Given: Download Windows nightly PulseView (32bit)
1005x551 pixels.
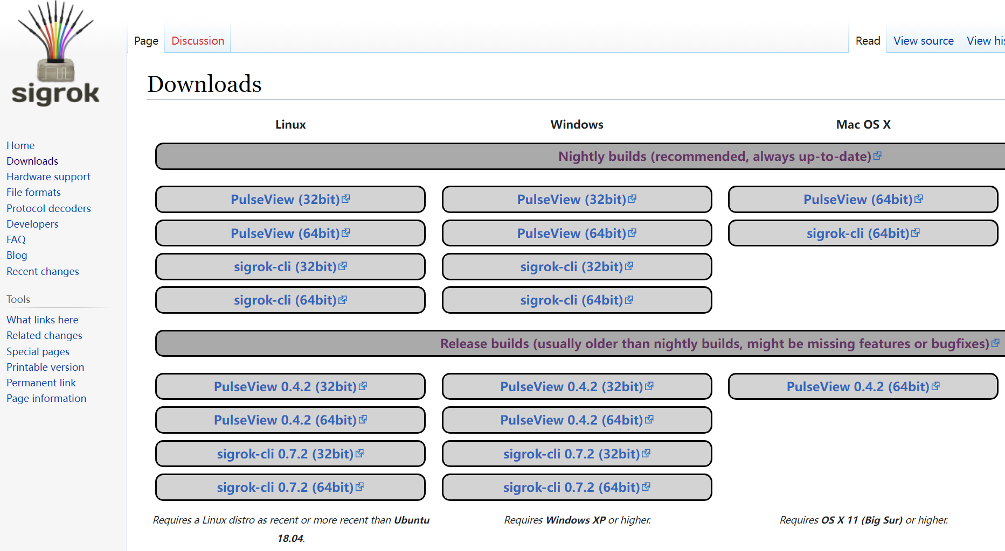Looking at the screenshot, I should tap(577, 200).
